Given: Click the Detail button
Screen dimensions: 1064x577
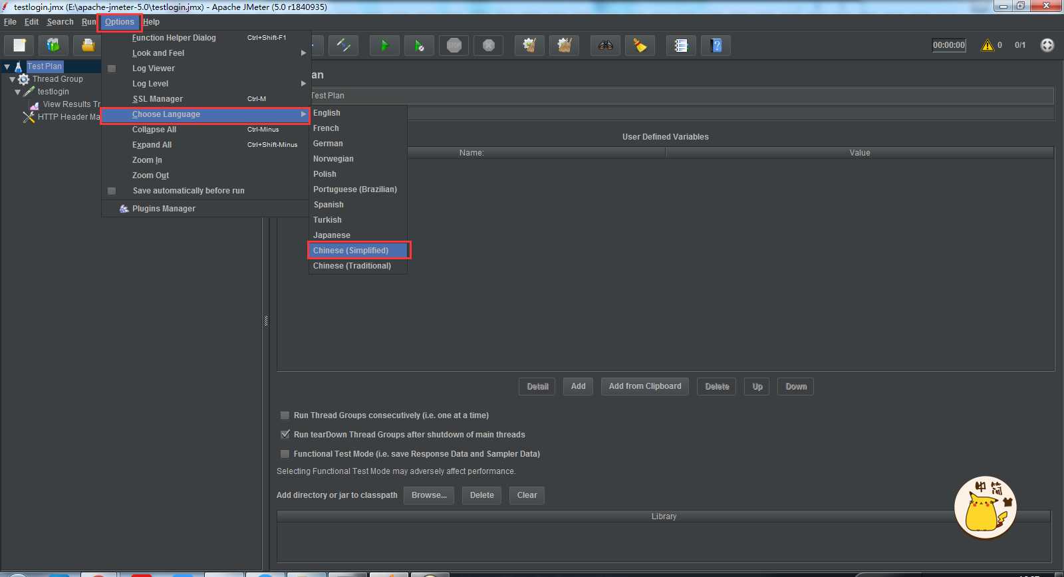Looking at the screenshot, I should tap(537, 386).
